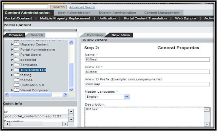Image resolution: width=217 pixels, height=131 pixels.
Task: Open Portal Content Translation
Action: (145, 18)
